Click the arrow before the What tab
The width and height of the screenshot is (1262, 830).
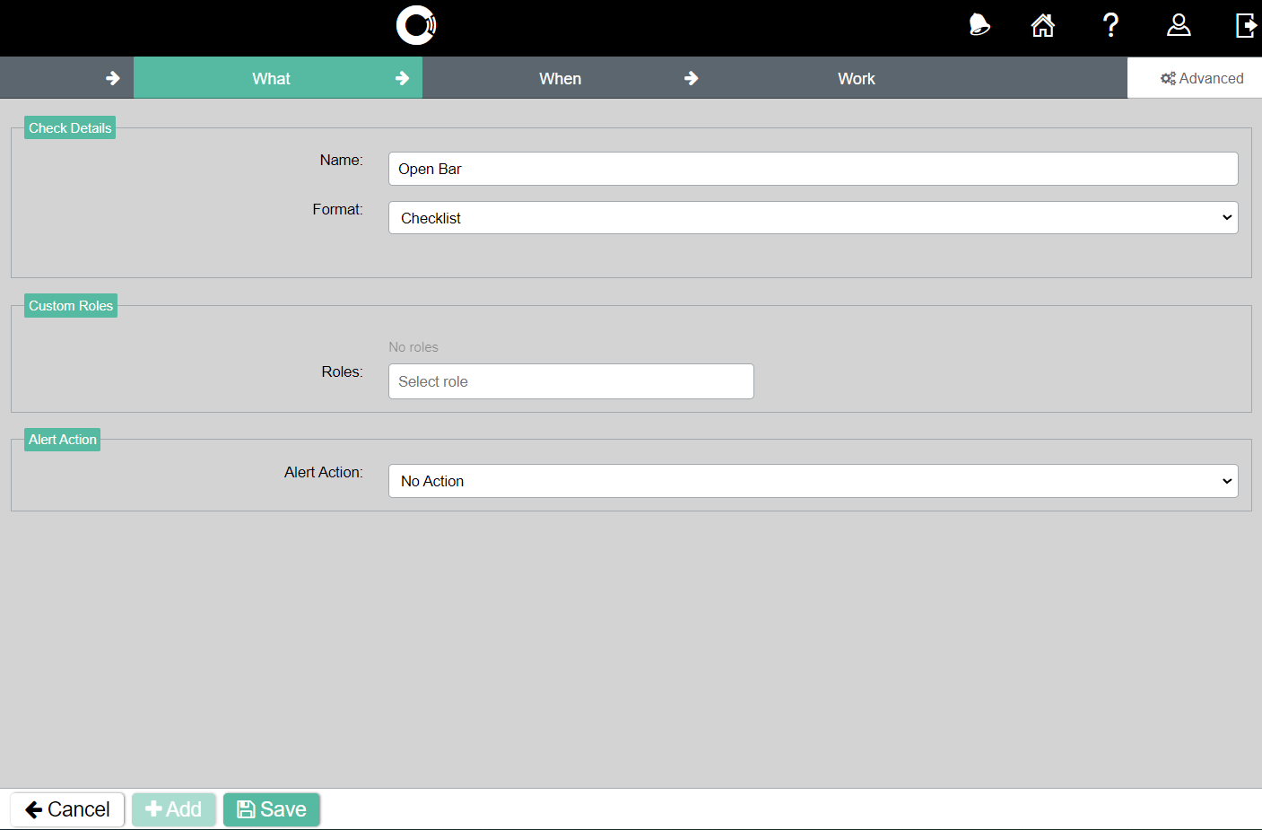point(113,78)
